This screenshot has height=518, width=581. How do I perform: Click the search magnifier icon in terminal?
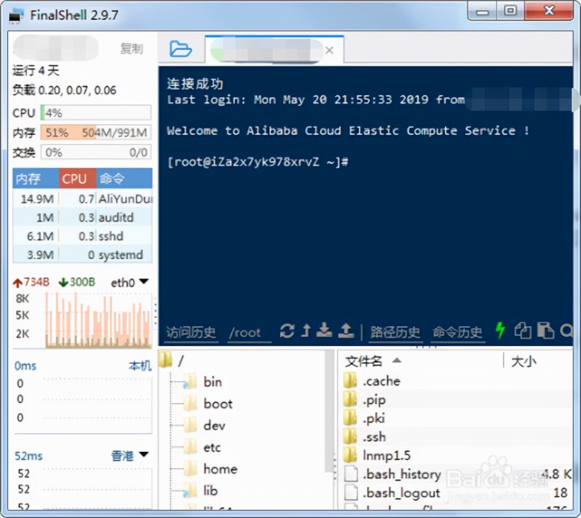566,331
